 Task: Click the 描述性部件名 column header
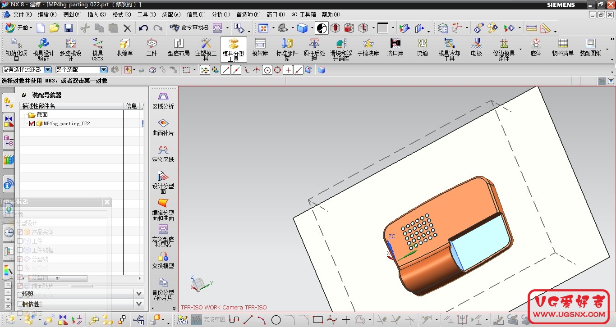tap(71, 106)
